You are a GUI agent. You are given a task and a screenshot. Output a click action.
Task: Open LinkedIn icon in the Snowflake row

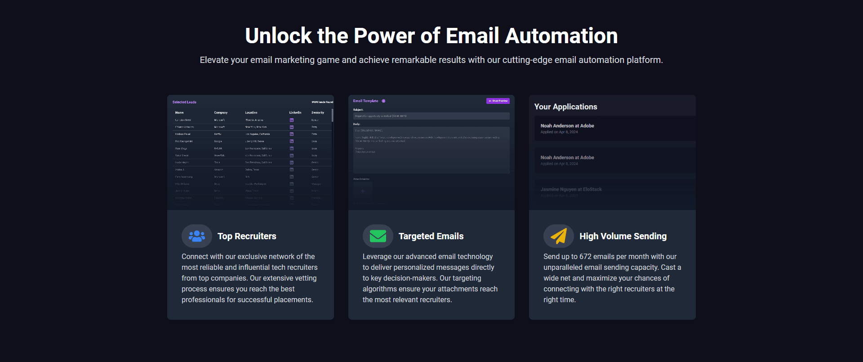pyautogui.click(x=292, y=156)
